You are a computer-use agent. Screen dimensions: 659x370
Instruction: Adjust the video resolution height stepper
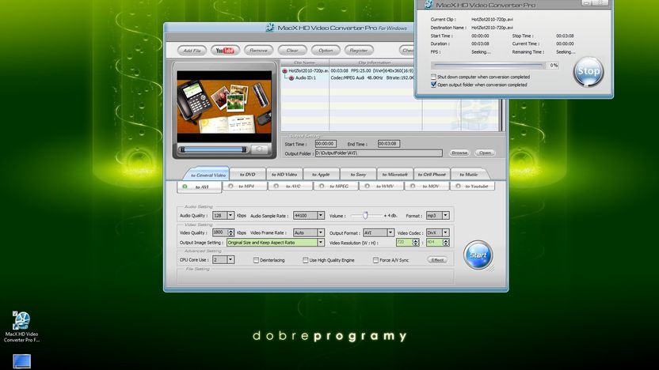click(446, 243)
